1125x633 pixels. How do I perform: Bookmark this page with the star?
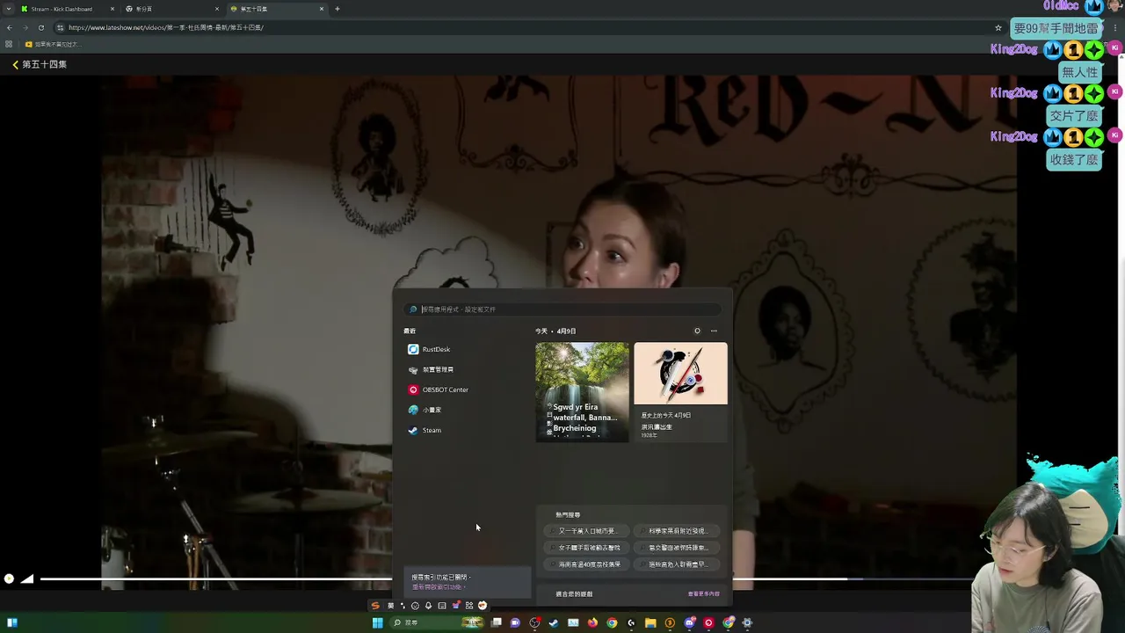(998, 27)
